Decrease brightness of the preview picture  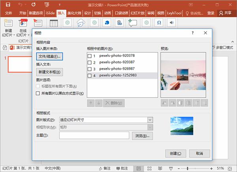coord(204,103)
